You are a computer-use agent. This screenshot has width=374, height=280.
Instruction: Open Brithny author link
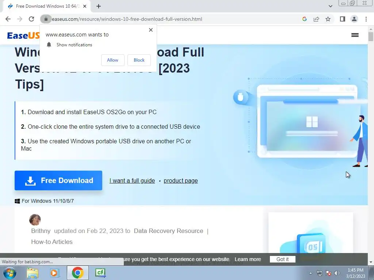coord(41,231)
